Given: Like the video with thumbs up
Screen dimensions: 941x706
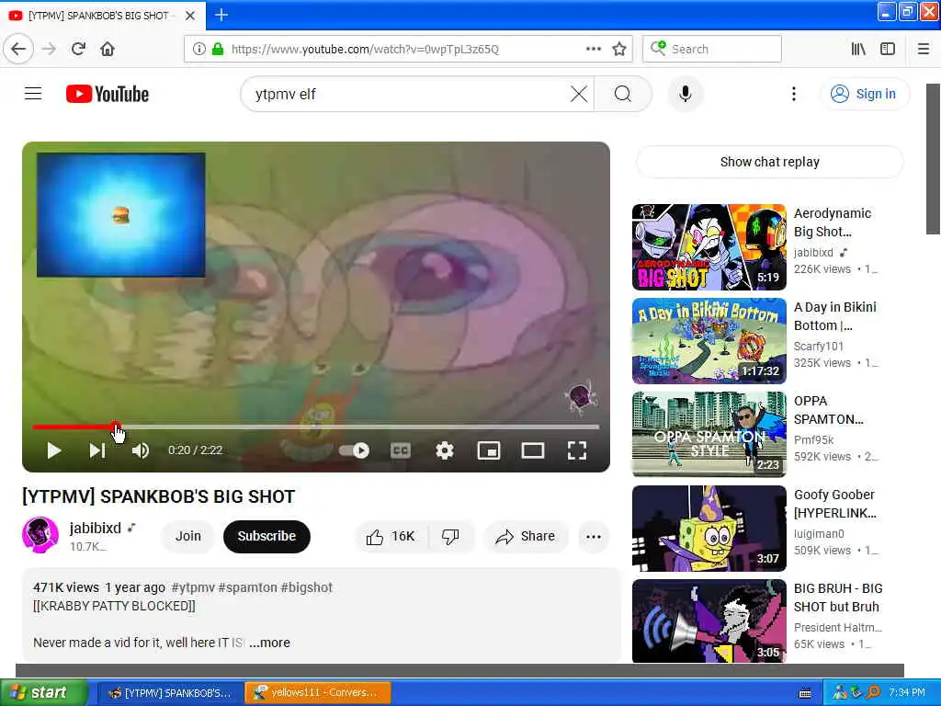Looking at the screenshot, I should coord(391,536).
